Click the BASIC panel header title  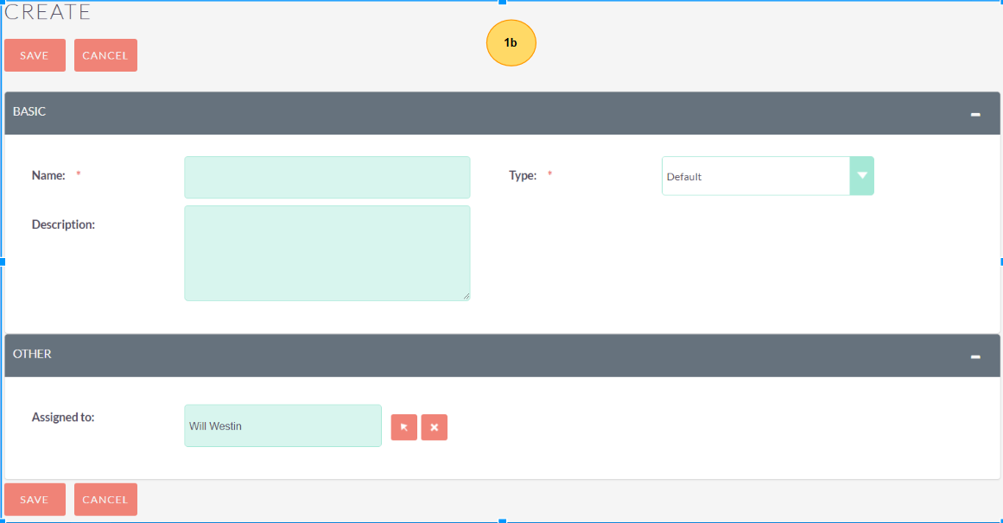pos(29,112)
